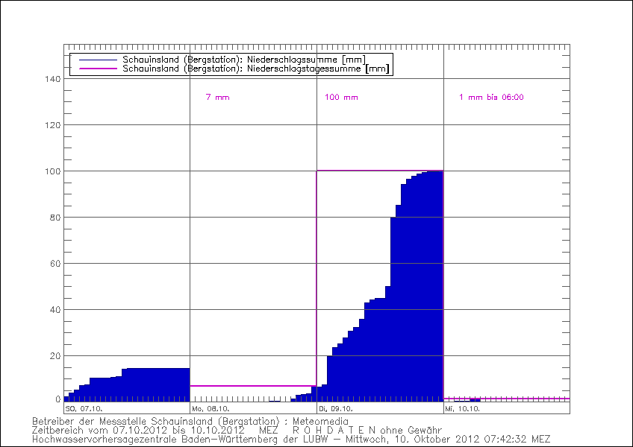Click the '100 mm' daily total label
This screenshot has width=633, height=447.
[341, 98]
